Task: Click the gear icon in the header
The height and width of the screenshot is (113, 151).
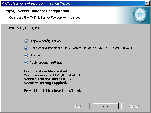Action: tap(140, 15)
